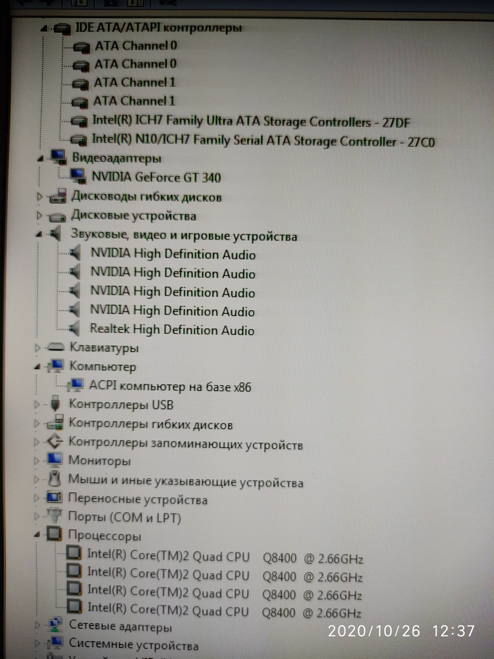Click the Мониторы monitor icon
The width and height of the screenshot is (494, 659).
tap(54, 459)
